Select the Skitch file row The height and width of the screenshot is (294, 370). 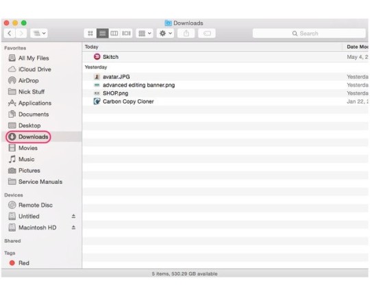coord(225,57)
